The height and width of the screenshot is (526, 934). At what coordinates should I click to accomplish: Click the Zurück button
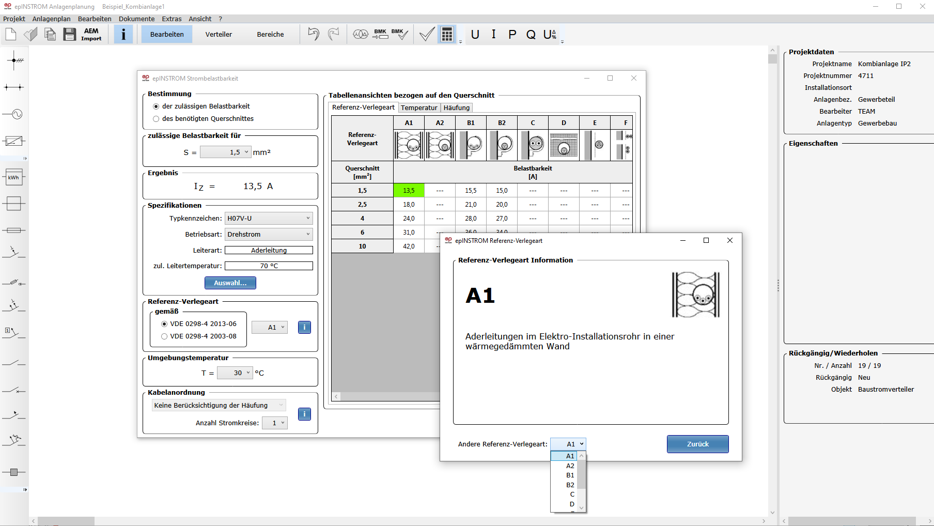(698, 444)
